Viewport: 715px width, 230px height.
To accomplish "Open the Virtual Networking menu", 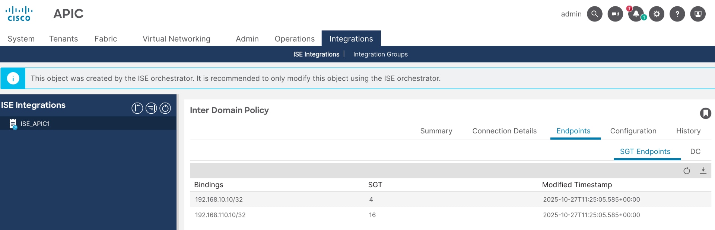I will (x=176, y=39).
